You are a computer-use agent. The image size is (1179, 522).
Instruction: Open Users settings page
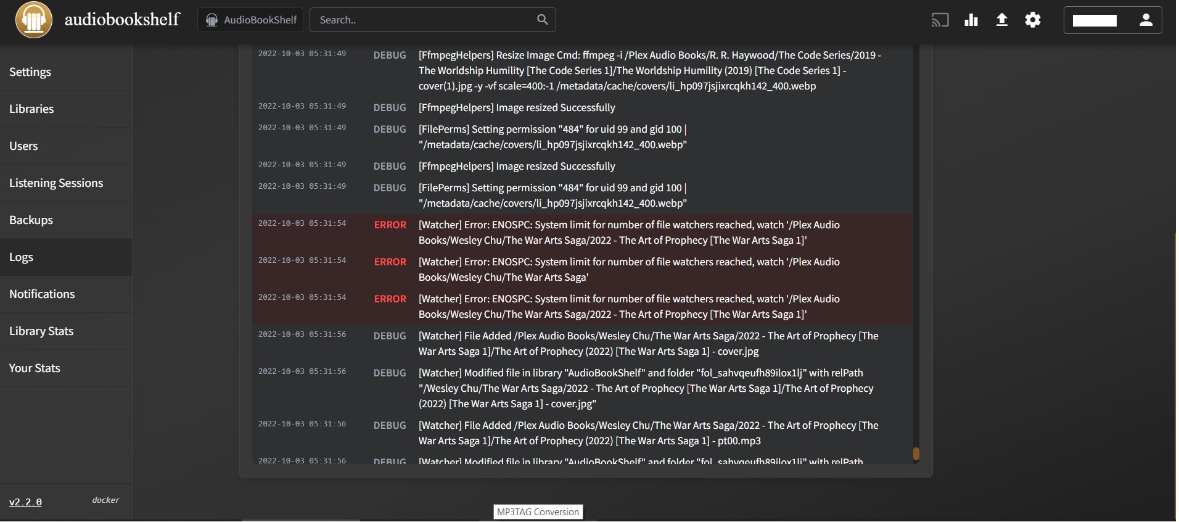pos(66,146)
